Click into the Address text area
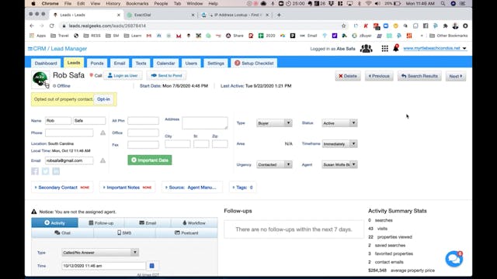This screenshot has width=497, height=279. coord(205,123)
